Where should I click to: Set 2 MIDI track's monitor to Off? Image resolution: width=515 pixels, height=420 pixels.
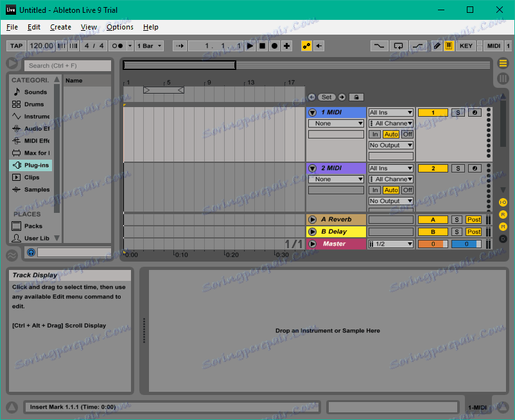pyautogui.click(x=408, y=190)
